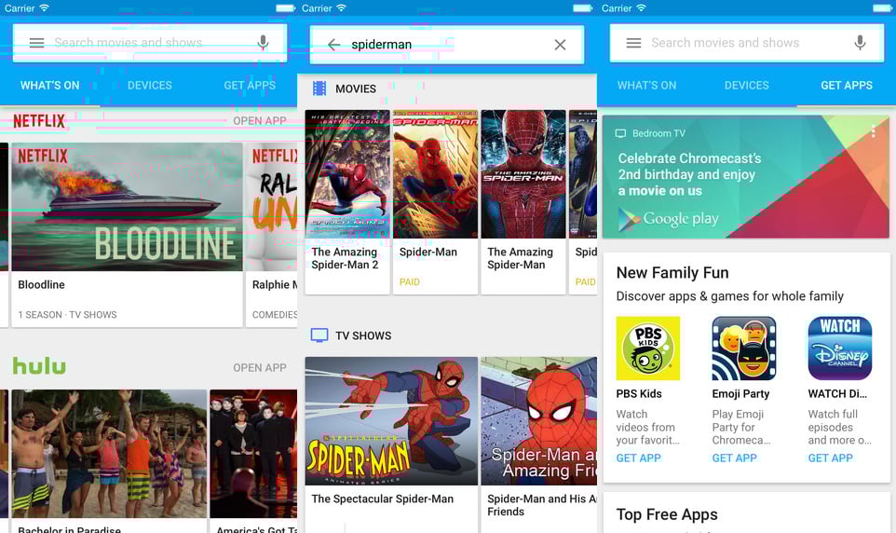Click 'Emoji Party' app name
The image size is (896, 533).
pos(740,394)
